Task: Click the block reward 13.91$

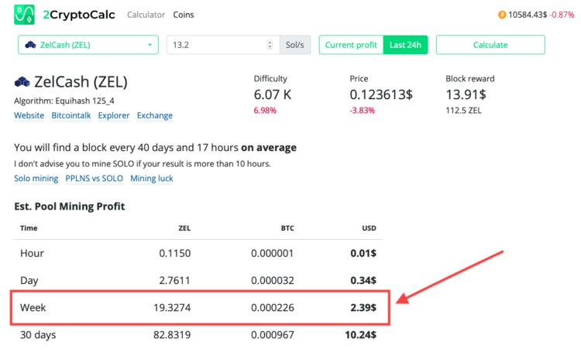Action: point(466,94)
